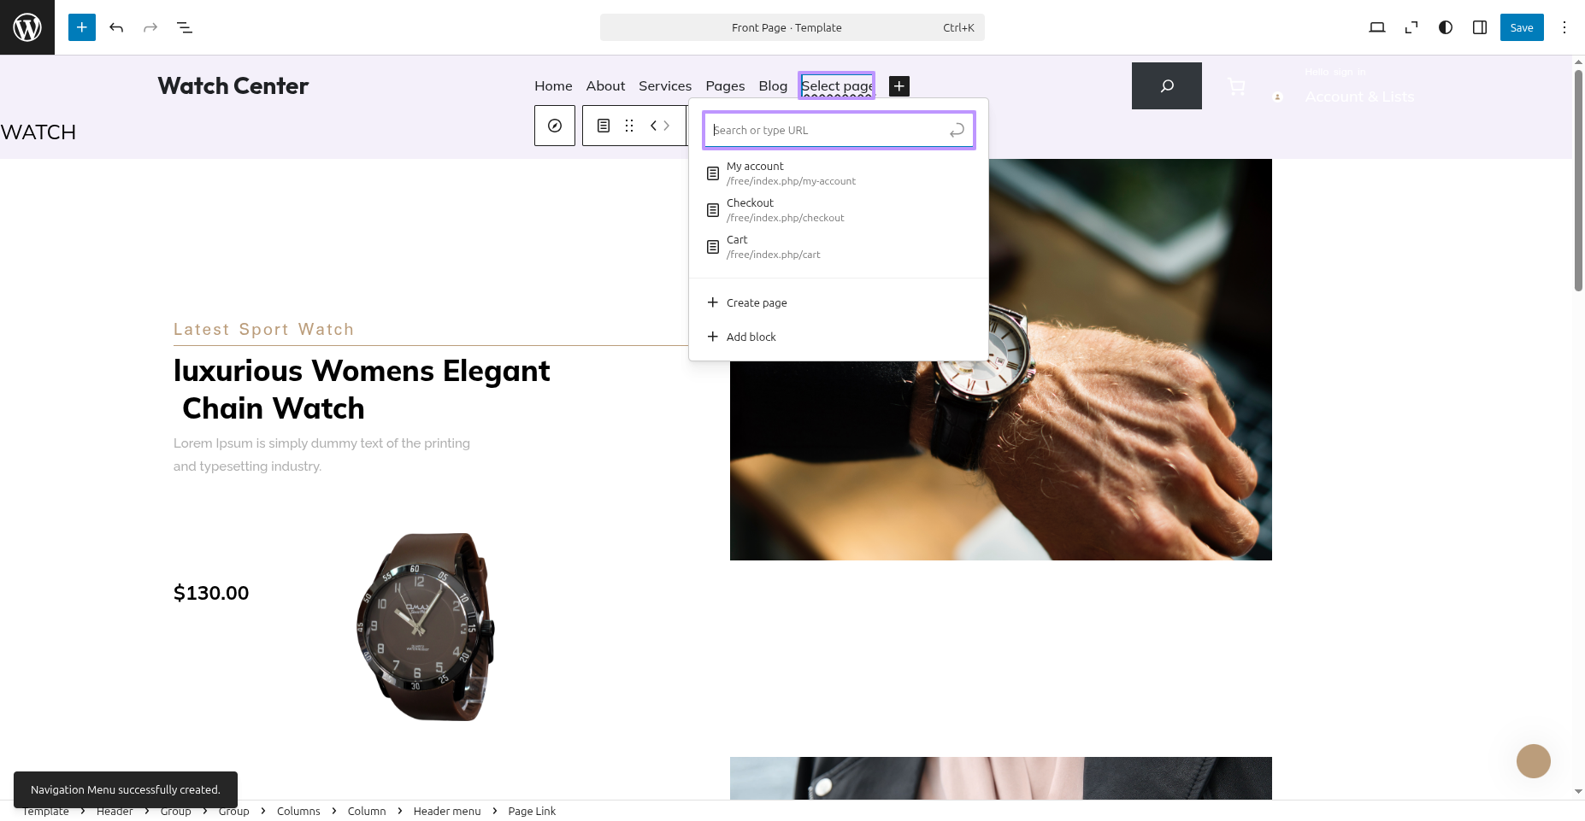Toggle the Settings sidebar panel icon
The height and width of the screenshot is (821, 1585).
point(1480,27)
